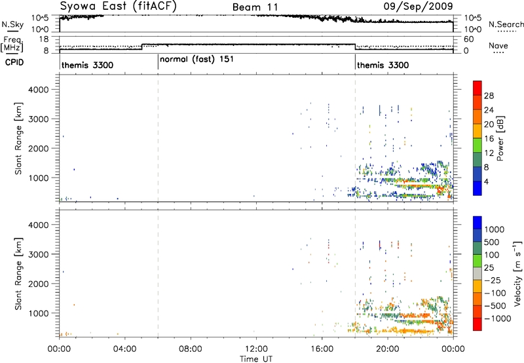Click the "20:00" time axis label
The height and width of the screenshot is (363, 524).
click(x=387, y=349)
